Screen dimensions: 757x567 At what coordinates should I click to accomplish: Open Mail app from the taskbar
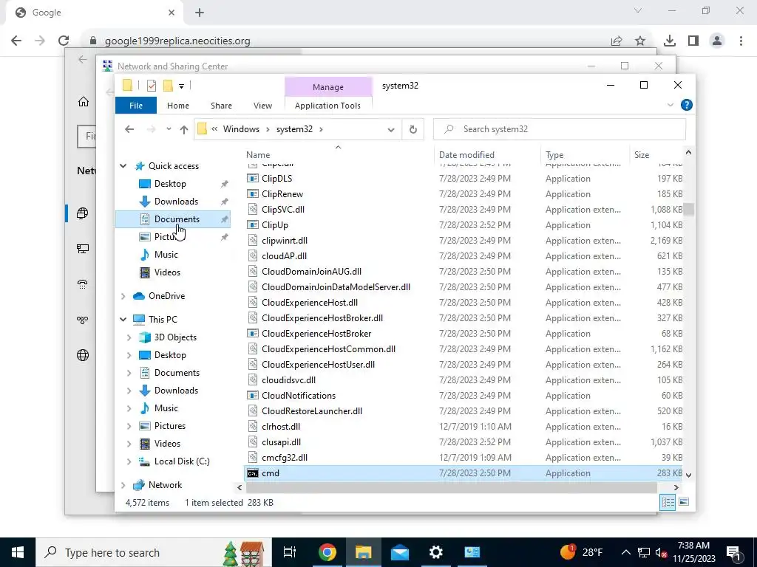400,552
